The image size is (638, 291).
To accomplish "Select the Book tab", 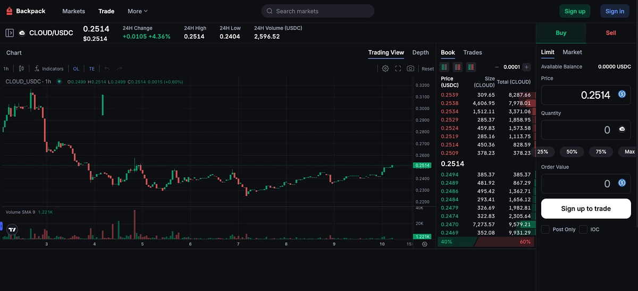I will coord(448,53).
